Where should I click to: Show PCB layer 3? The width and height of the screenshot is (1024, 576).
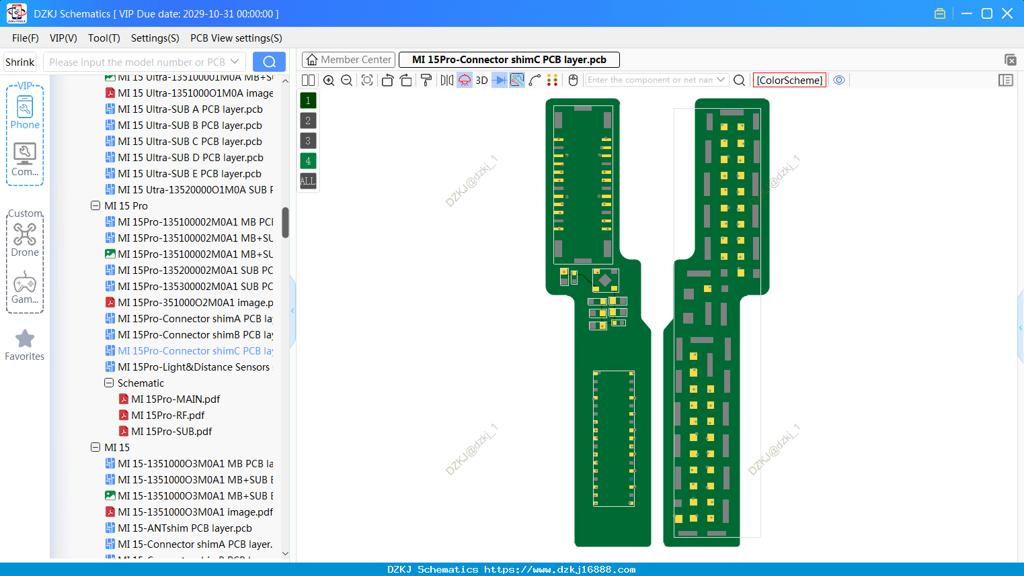[308, 141]
